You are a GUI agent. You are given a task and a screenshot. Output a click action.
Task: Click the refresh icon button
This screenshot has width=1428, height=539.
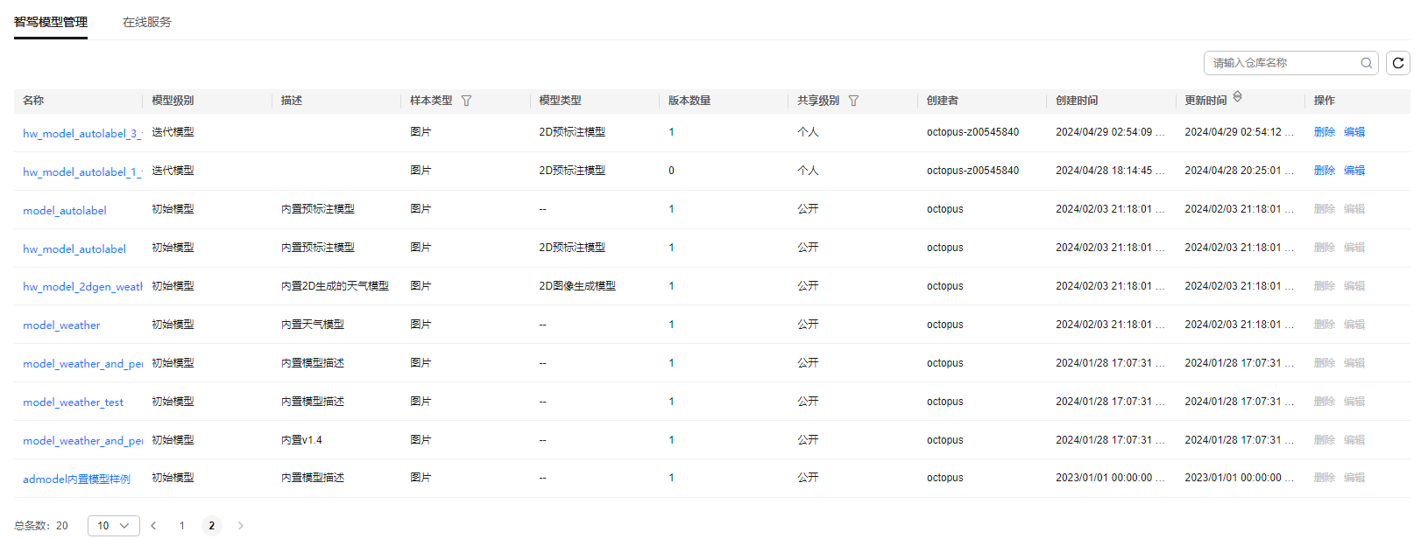pyautogui.click(x=1397, y=63)
